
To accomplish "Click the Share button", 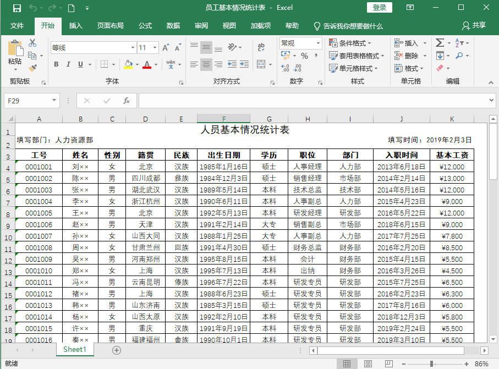I will (474, 25).
